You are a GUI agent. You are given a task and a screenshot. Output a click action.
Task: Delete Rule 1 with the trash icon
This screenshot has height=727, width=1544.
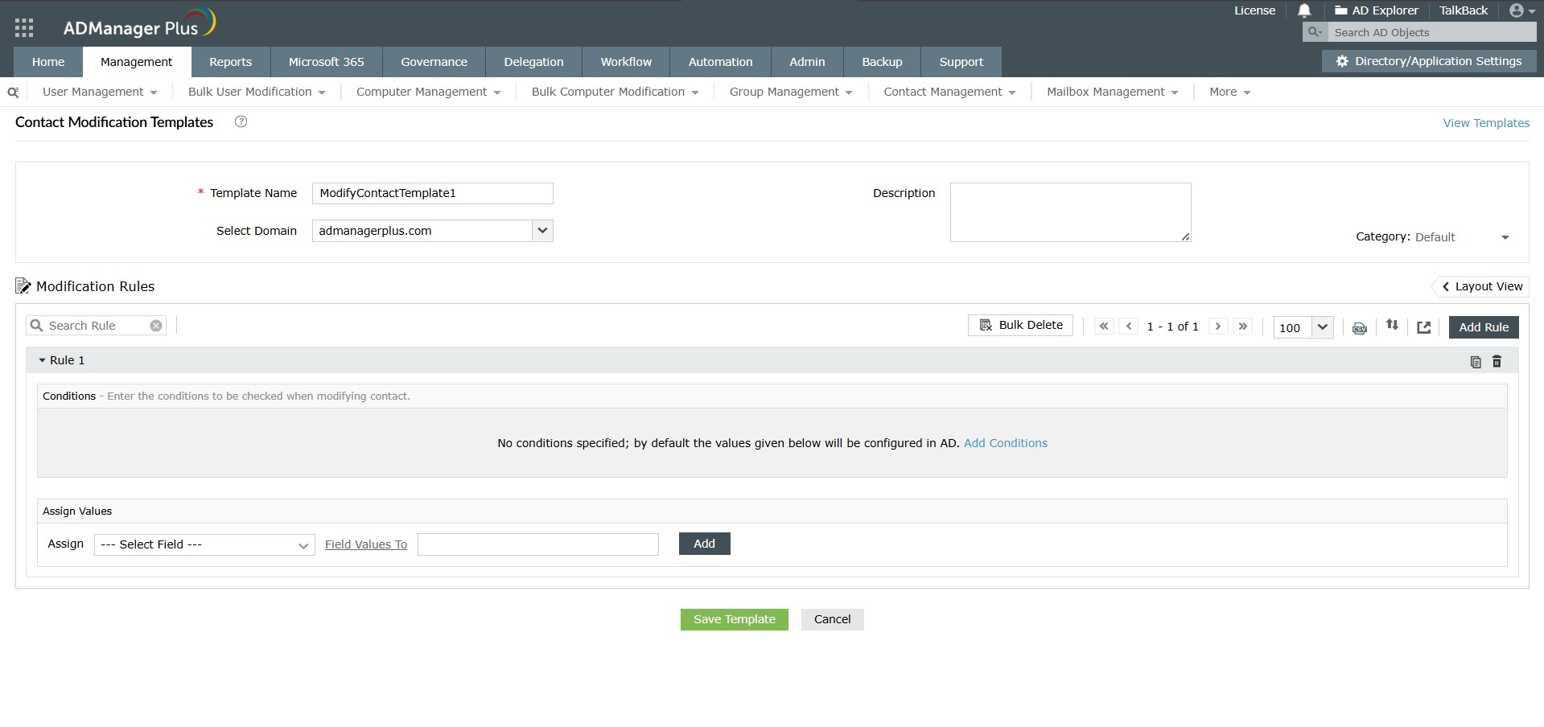click(x=1497, y=361)
